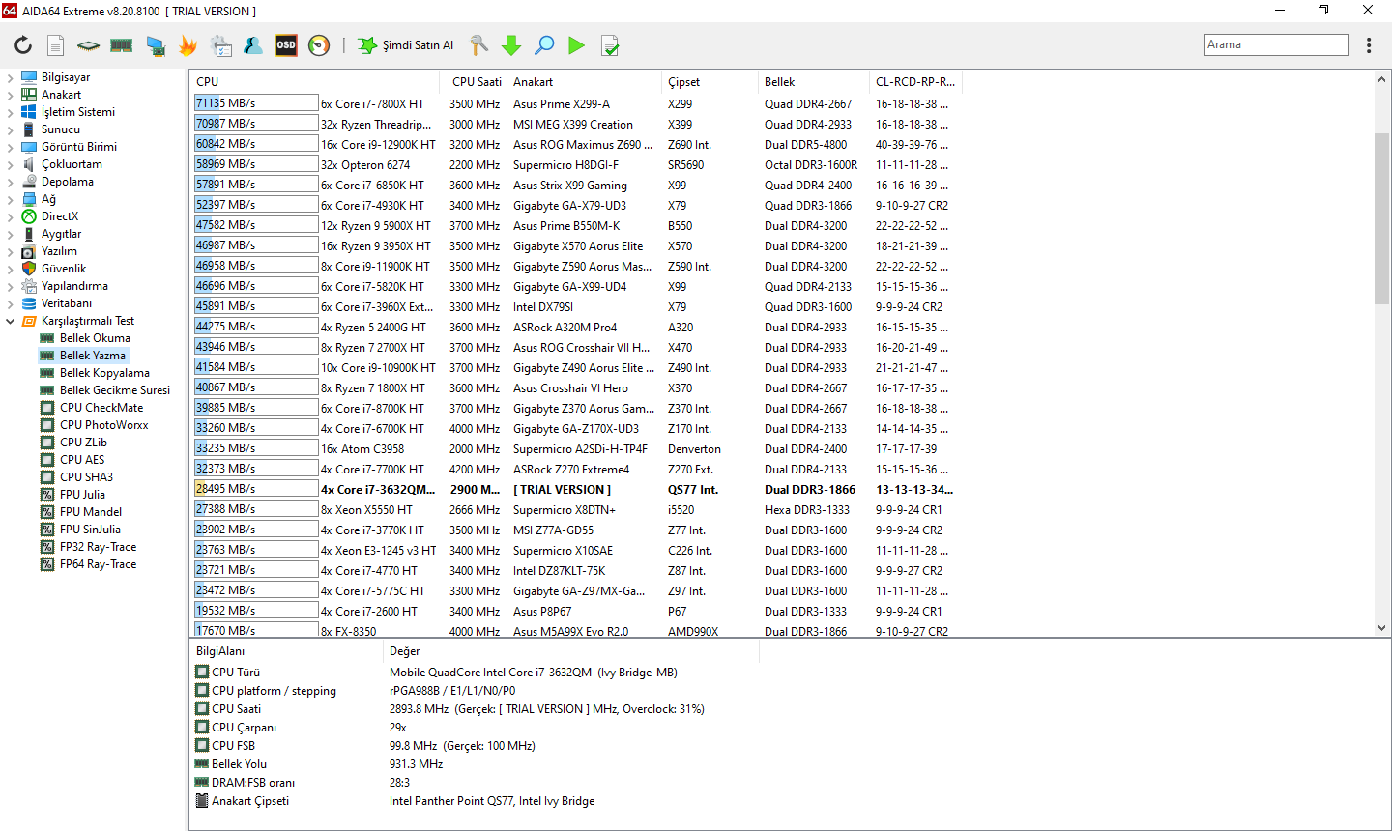Open the OSD panel icon

[286, 45]
